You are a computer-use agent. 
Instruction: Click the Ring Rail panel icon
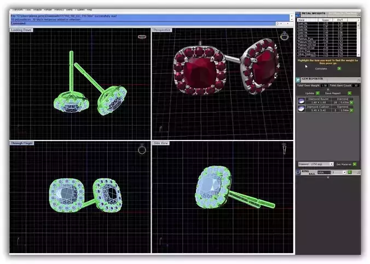(298, 172)
